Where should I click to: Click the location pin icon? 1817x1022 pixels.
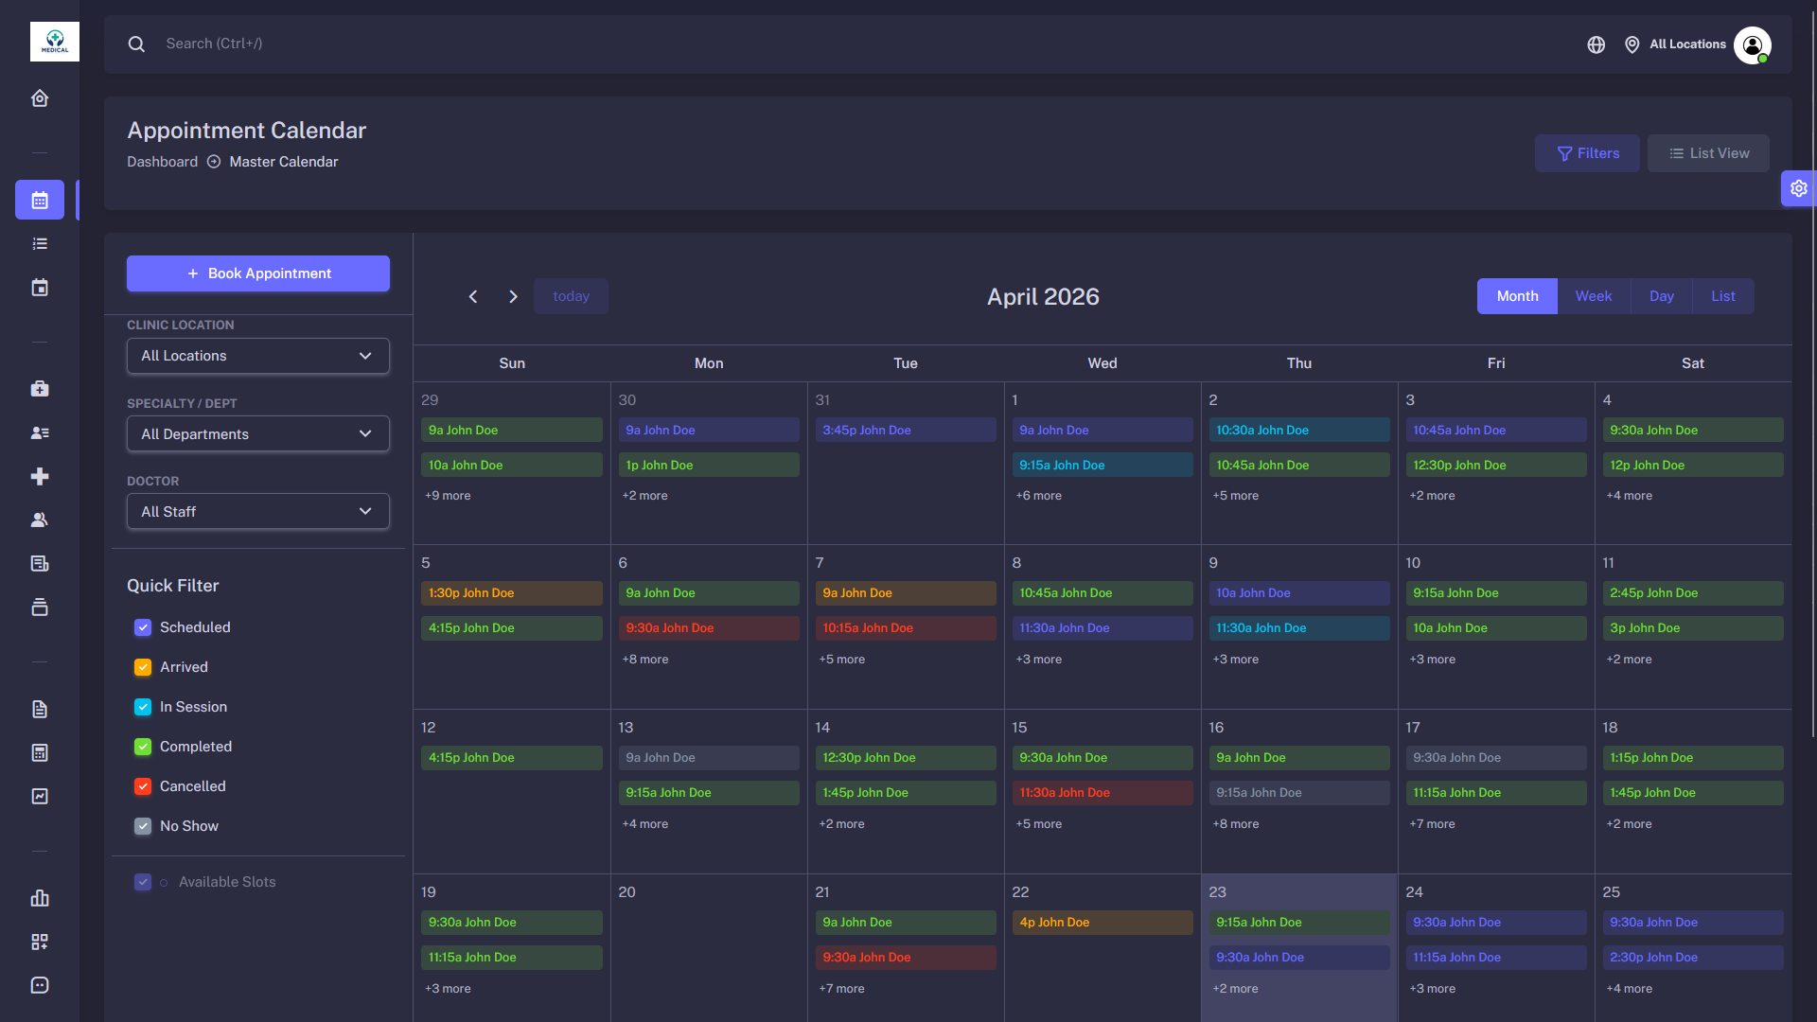(1632, 44)
